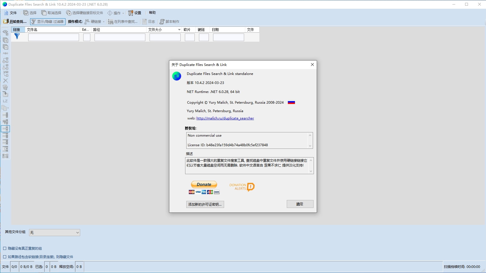
Task: Click the 扫描持续时间 00:00:00 status text
Action: click(x=462, y=267)
